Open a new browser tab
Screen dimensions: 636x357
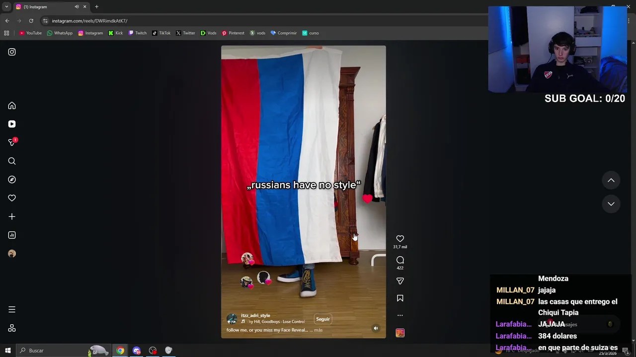[97, 7]
